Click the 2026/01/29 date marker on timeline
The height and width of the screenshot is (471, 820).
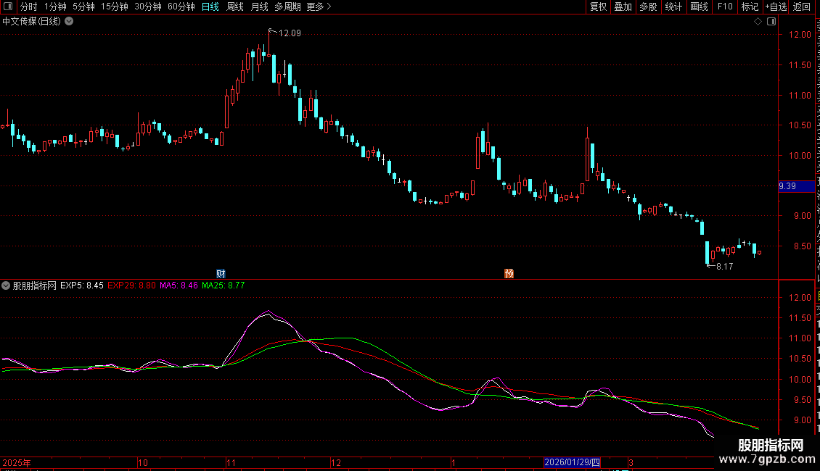[573, 462]
